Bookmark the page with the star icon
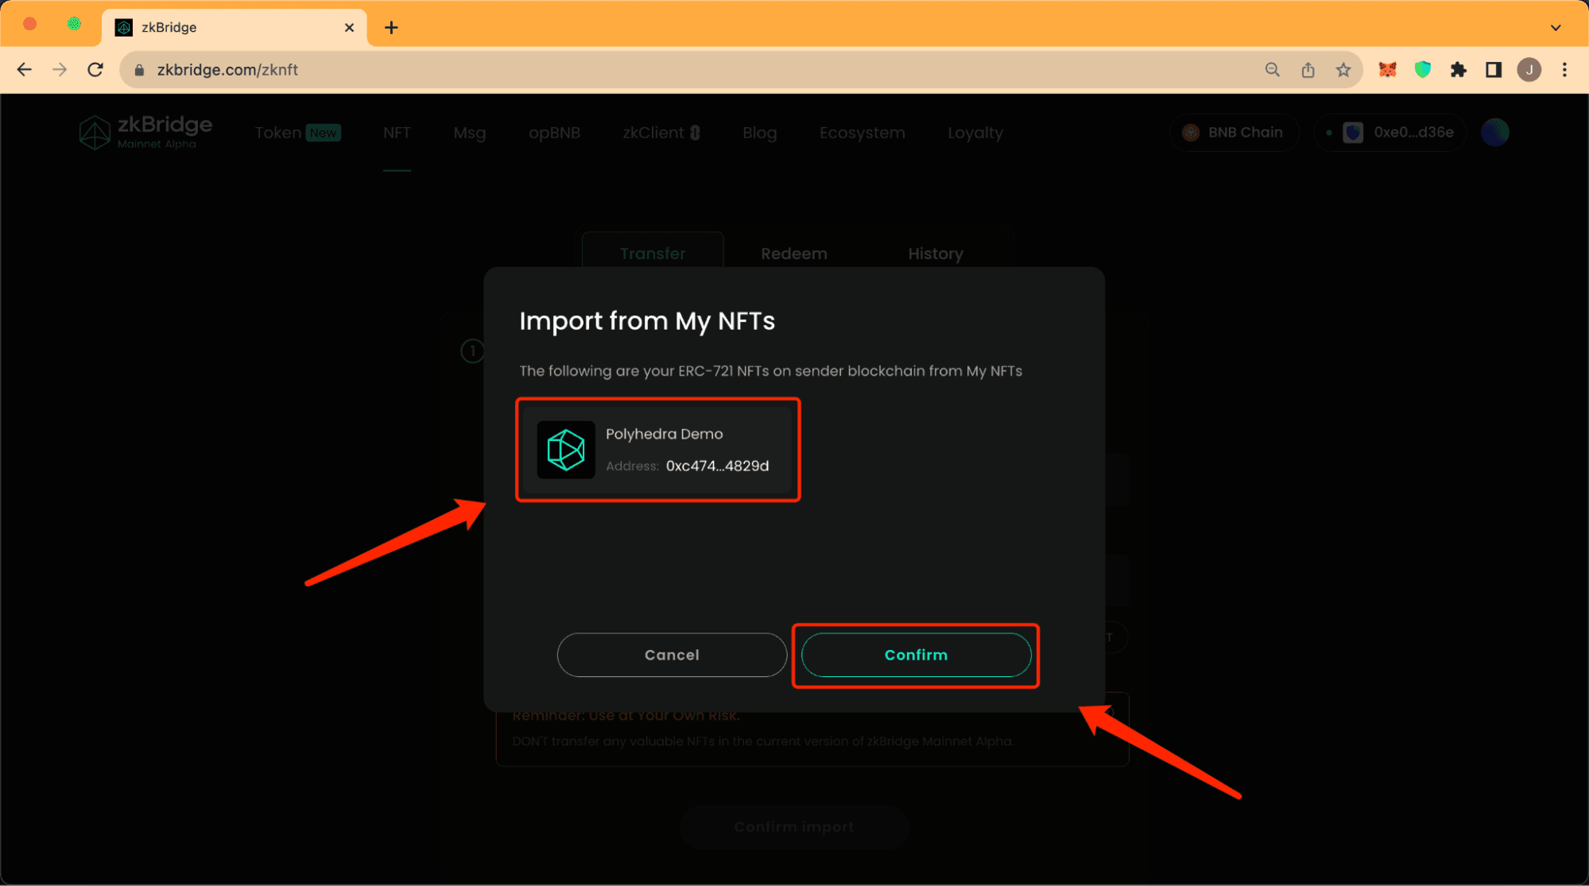The height and width of the screenshot is (886, 1589). pos(1343,70)
